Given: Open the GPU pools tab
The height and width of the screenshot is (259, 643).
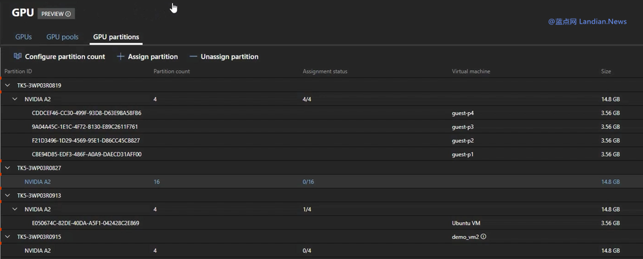Looking at the screenshot, I should coord(63,37).
